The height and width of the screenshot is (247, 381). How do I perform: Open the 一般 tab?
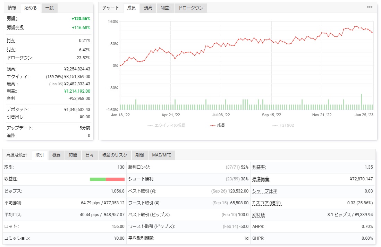pos(50,8)
